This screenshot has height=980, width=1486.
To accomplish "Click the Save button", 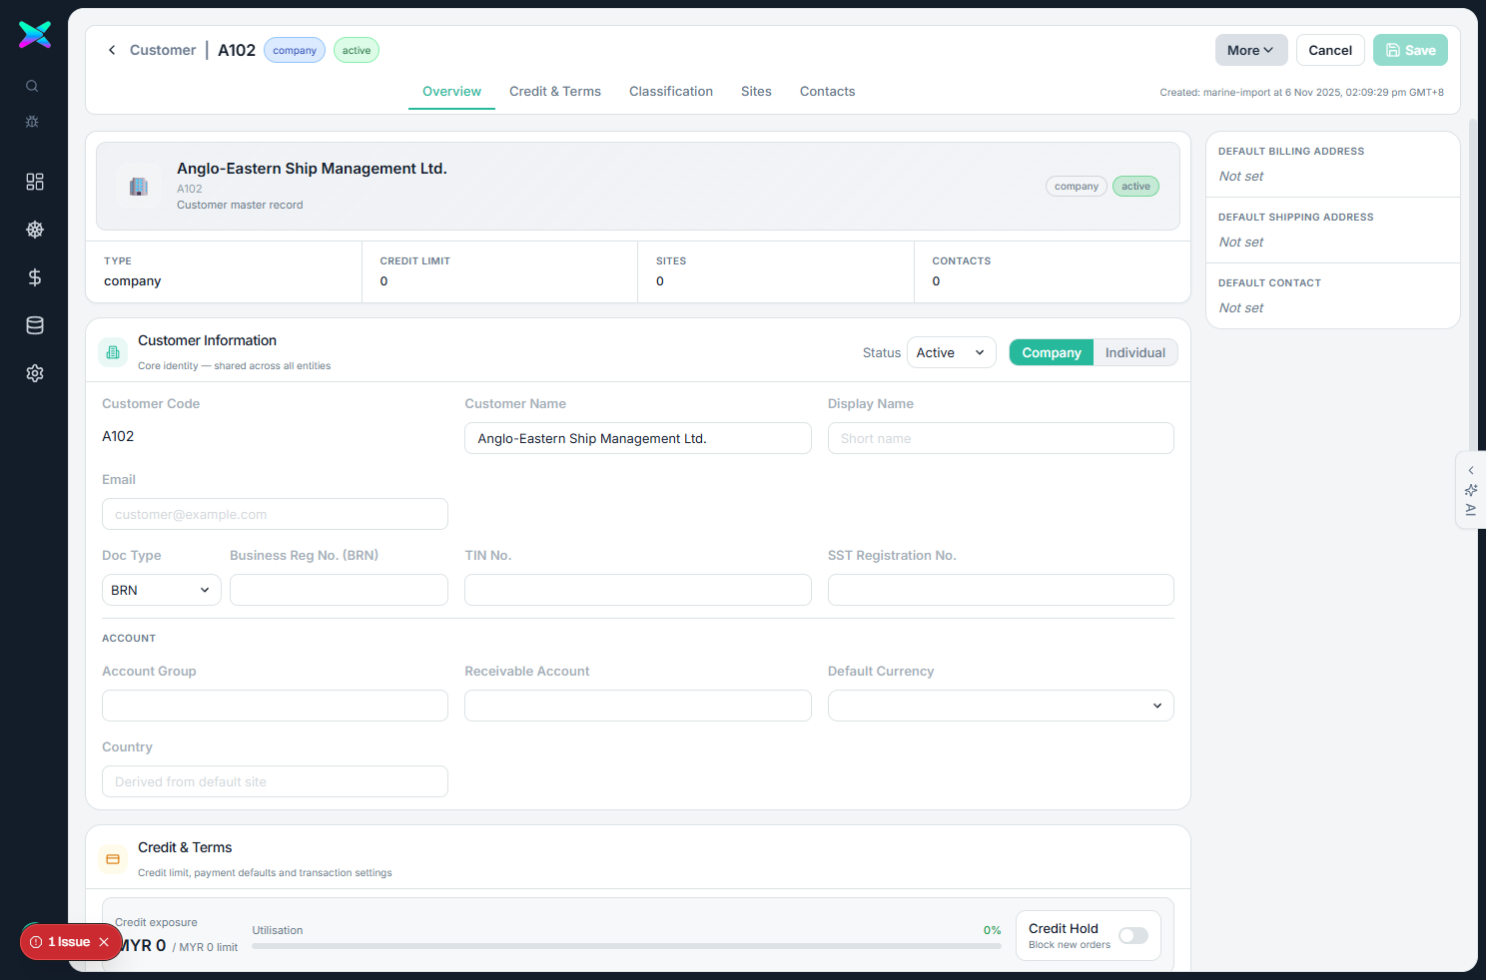I will pos(1410,50).
